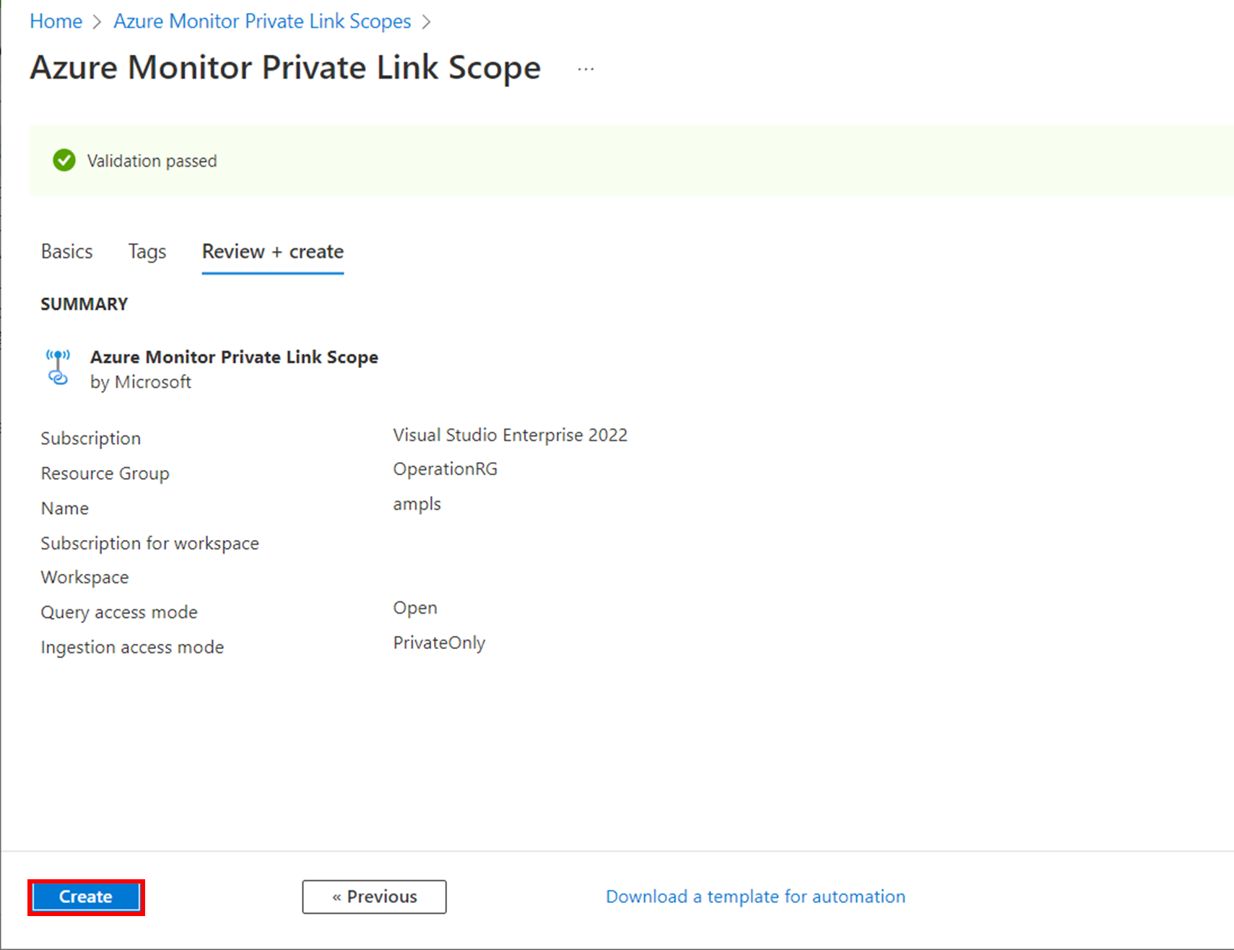Open Download a template for automation
The height and width of the screenshot is (950, 1234).
pos(755,897)
